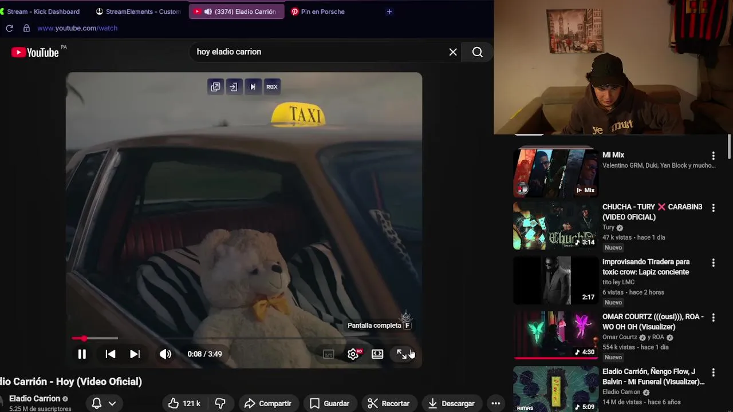Image resolution: width=733 pixels, height=412 pixels.
Task: Switch to StreamElements tab
Action: tap(138, 11)
